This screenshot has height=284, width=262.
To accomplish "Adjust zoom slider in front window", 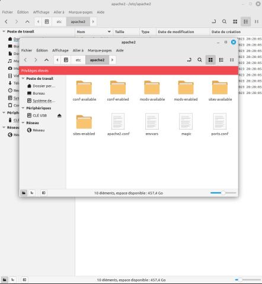I will tap(223, 193).
